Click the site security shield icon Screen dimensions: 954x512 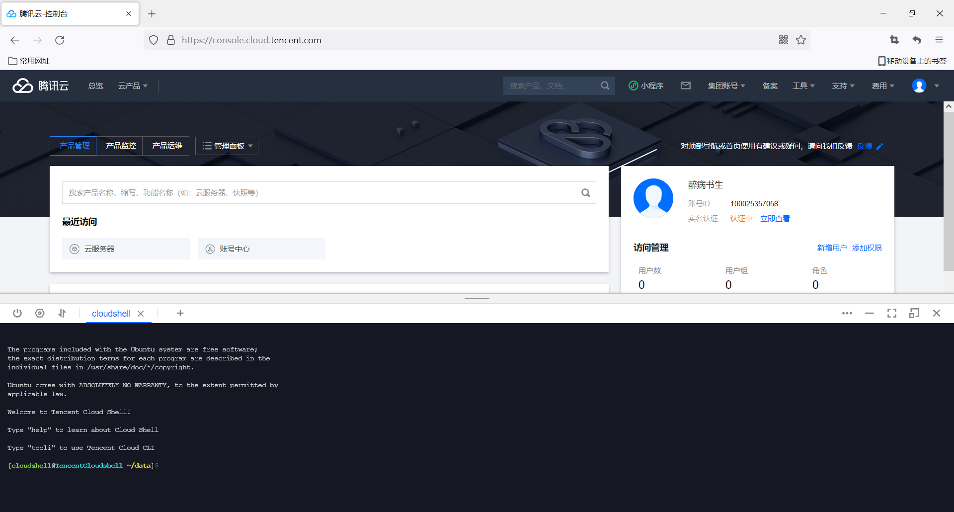click(x=154, y=40)
